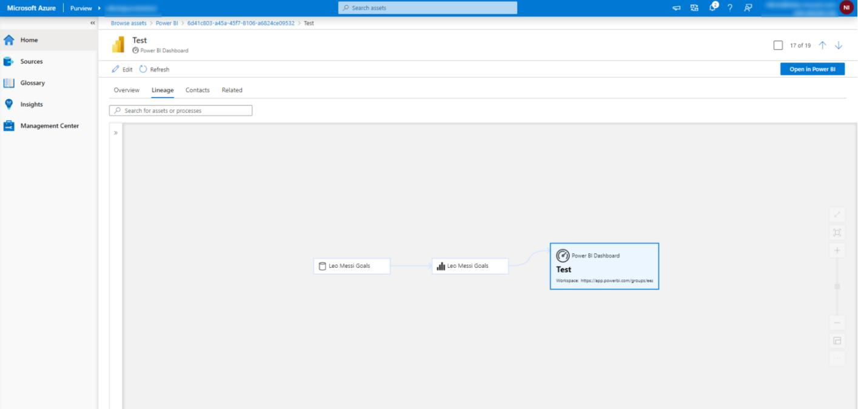Open the directory switcher icon in header

[x=694, y=8]
